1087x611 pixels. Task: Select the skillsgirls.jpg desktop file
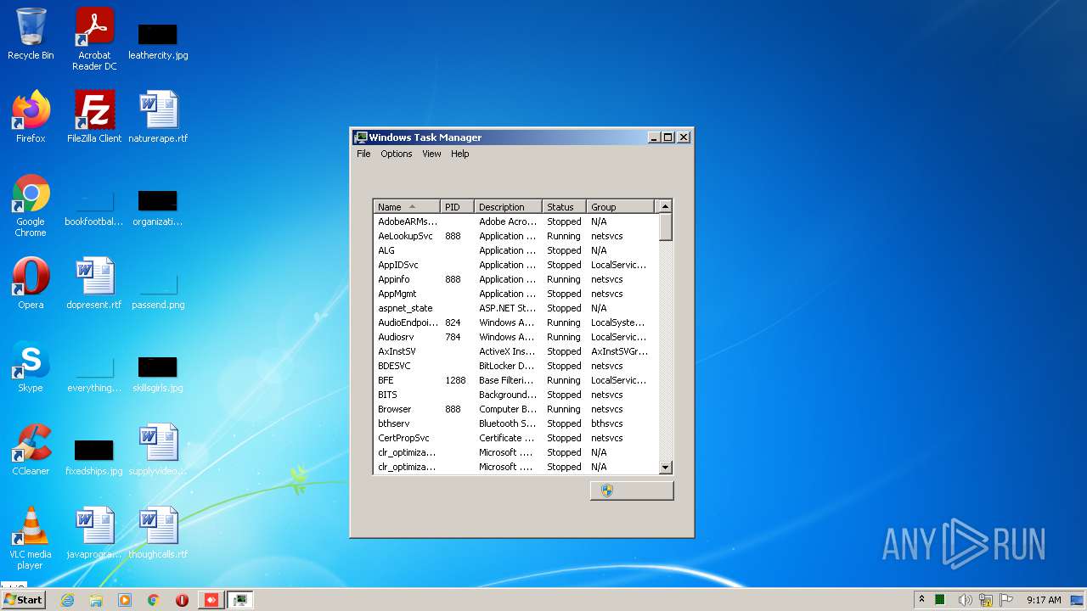point(158,373)
